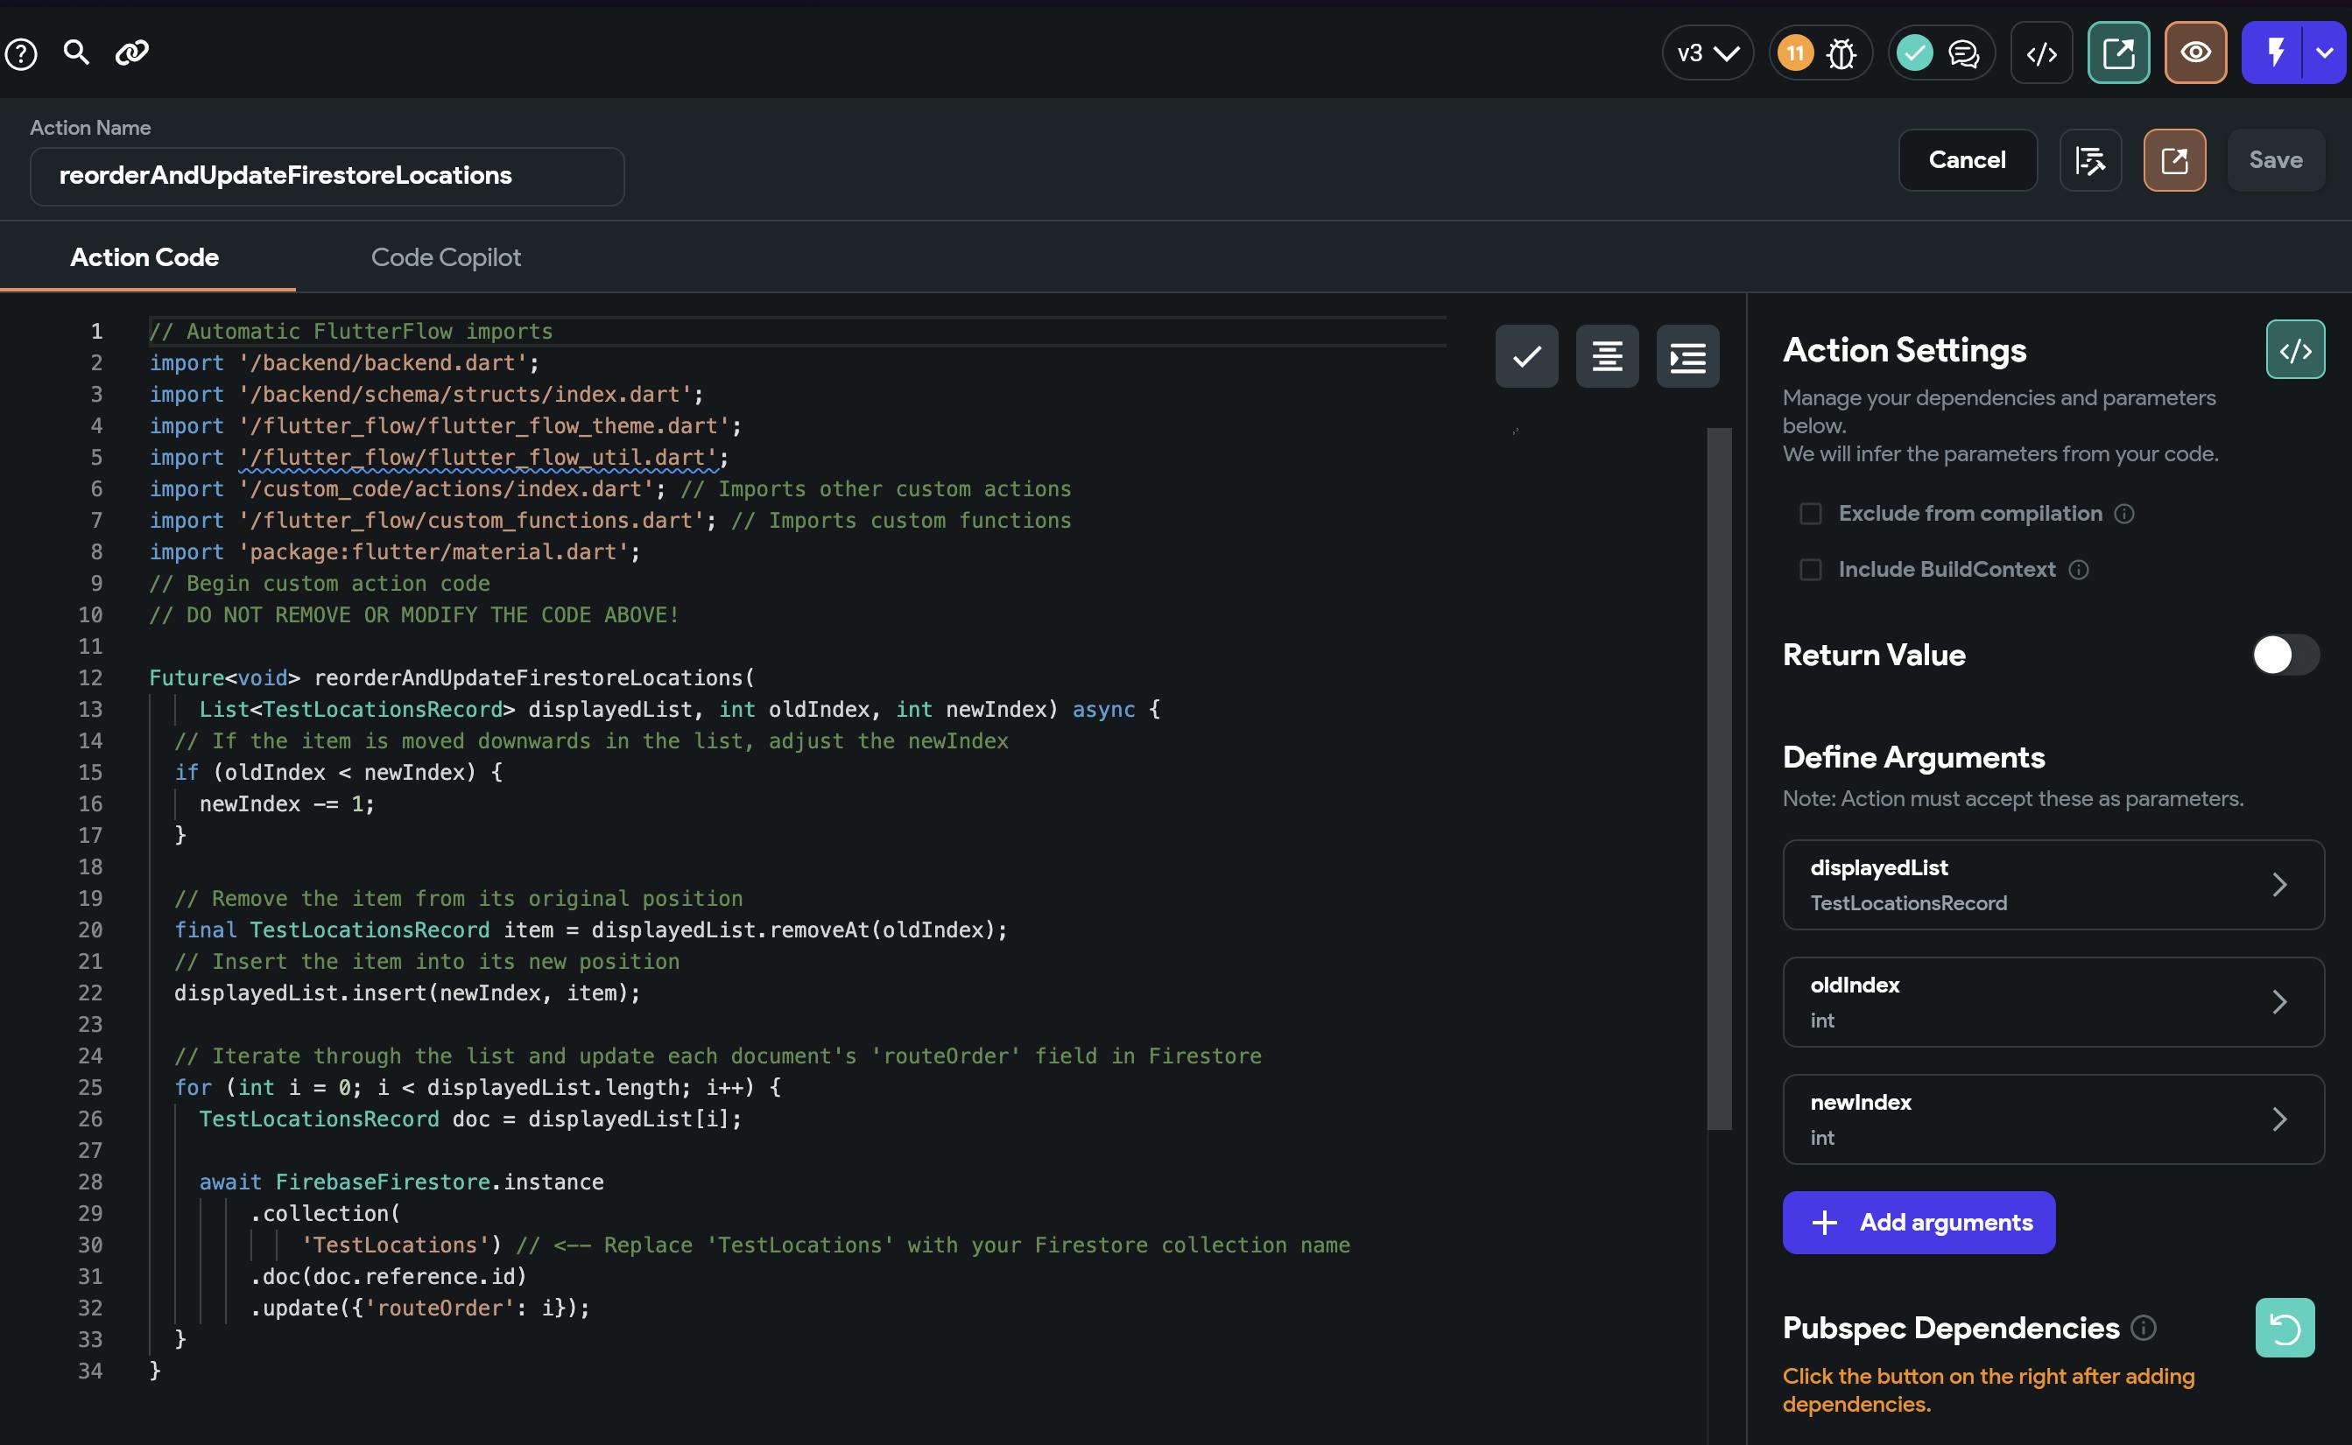
Task: Check the Include BuildContext option
Action: [1810, 570]
